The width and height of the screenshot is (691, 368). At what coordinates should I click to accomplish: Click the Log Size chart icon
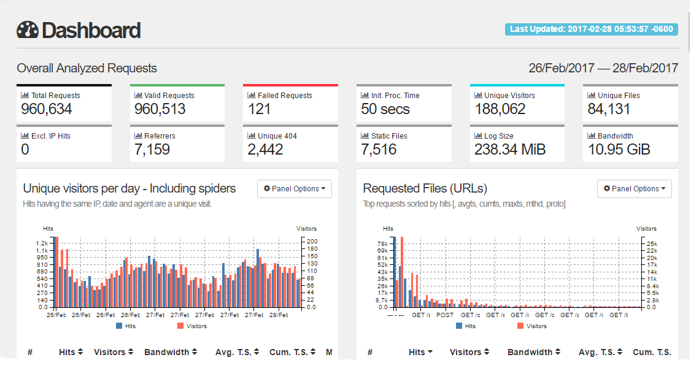pos(478,136)
